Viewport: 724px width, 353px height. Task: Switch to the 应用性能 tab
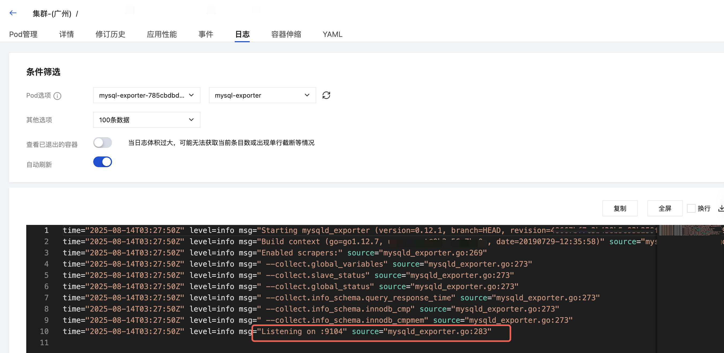[x=162, y=34]
